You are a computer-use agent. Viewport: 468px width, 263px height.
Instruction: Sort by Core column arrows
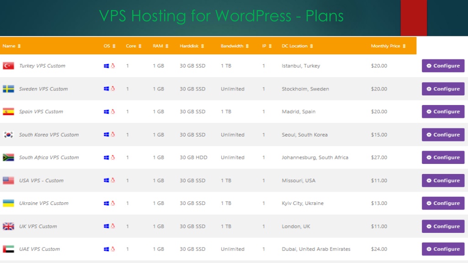(140, 46)
